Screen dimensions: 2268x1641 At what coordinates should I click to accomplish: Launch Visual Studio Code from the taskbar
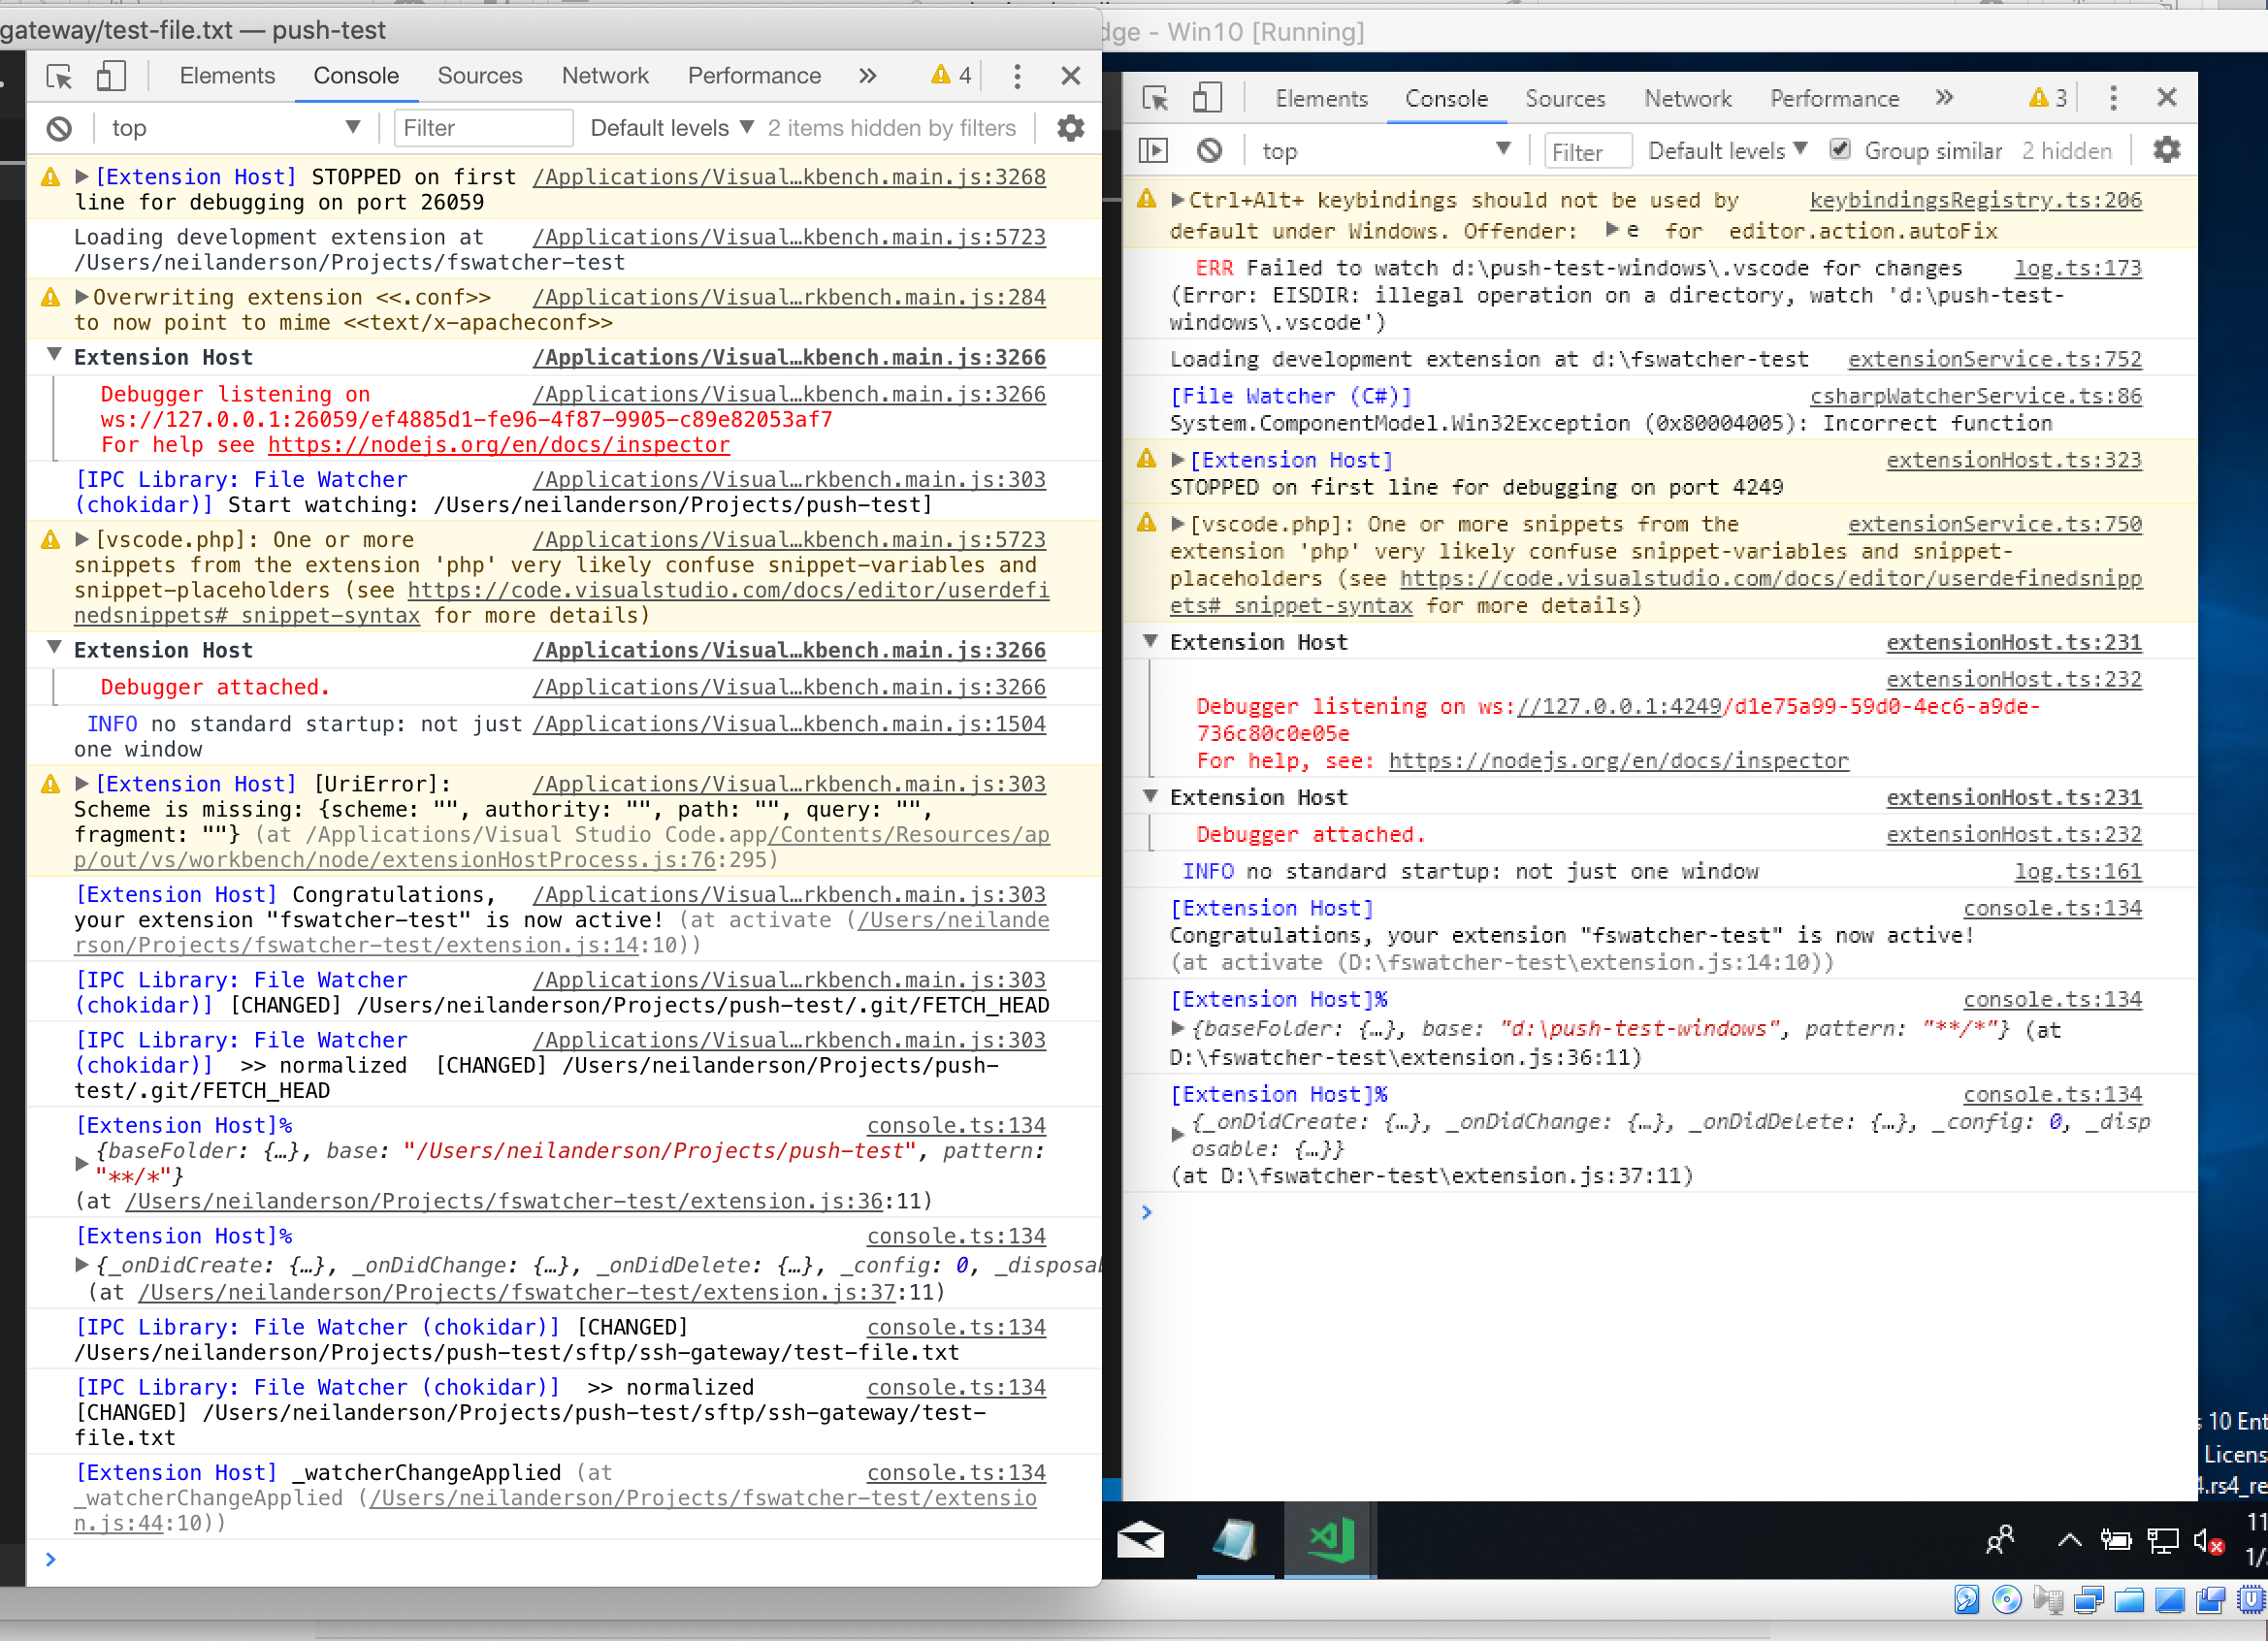point(1328,1540)
